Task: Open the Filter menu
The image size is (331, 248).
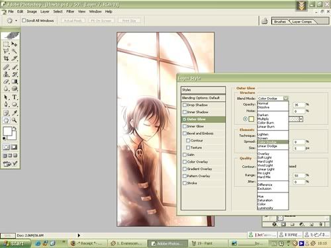Action: [70, 11]
